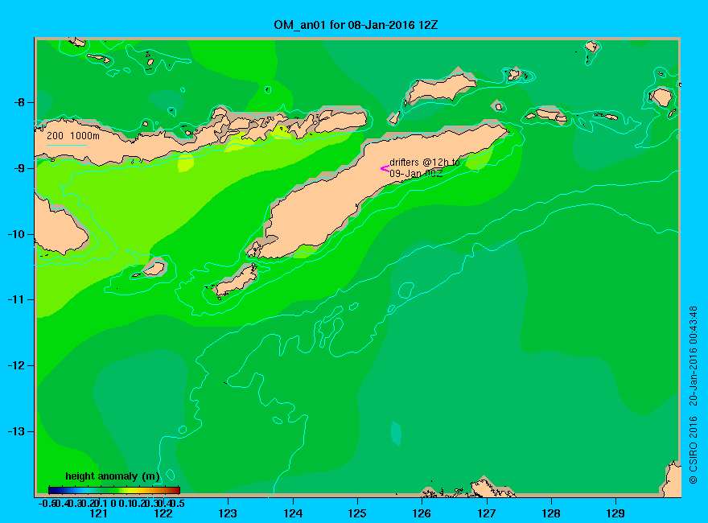The height and width of the screenshot is (523, 708).
Task: Click the CSIRO 2016 copyright text
Action: pos(693,451)
